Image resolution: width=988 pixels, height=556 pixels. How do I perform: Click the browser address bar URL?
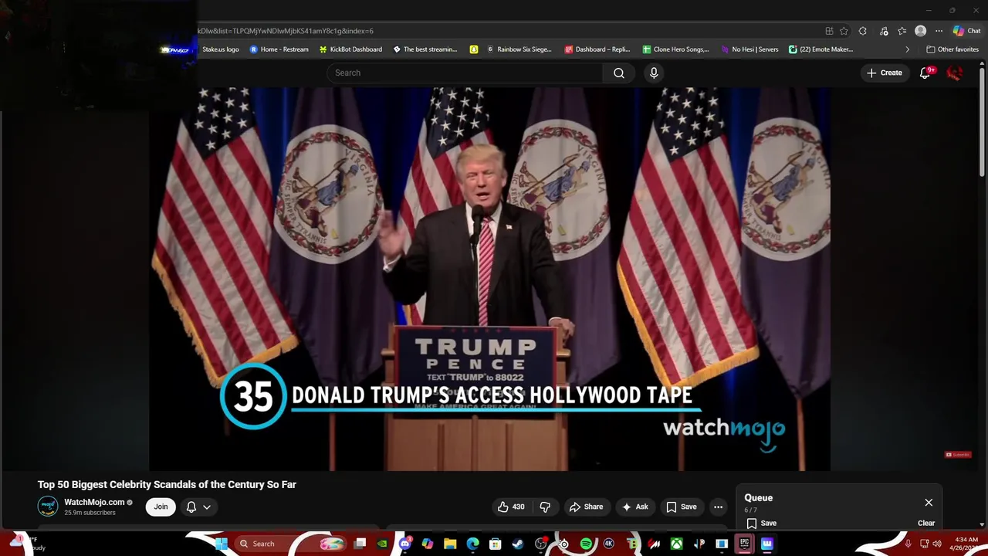(x=285, y=31)
